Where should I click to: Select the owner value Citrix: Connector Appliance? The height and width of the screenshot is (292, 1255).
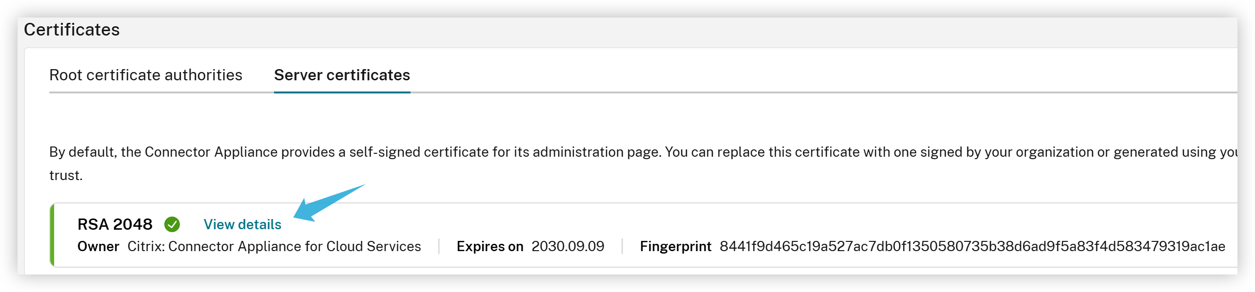tap(275, 246)
